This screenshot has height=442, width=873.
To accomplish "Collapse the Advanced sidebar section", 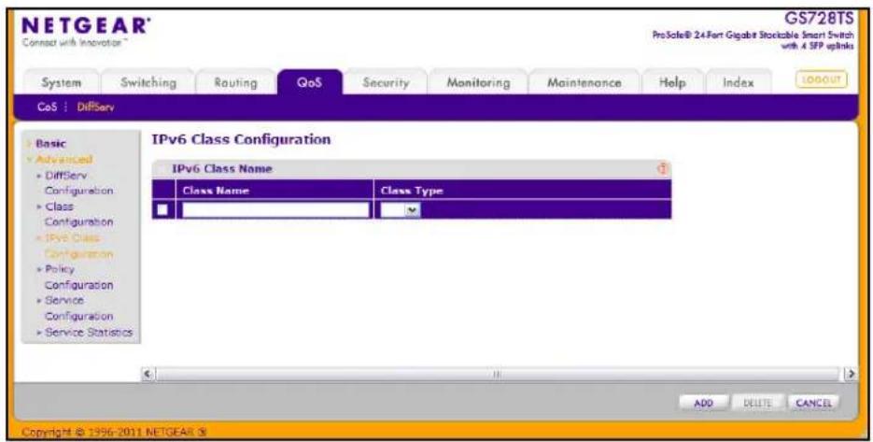I will (x=64, y=160).
